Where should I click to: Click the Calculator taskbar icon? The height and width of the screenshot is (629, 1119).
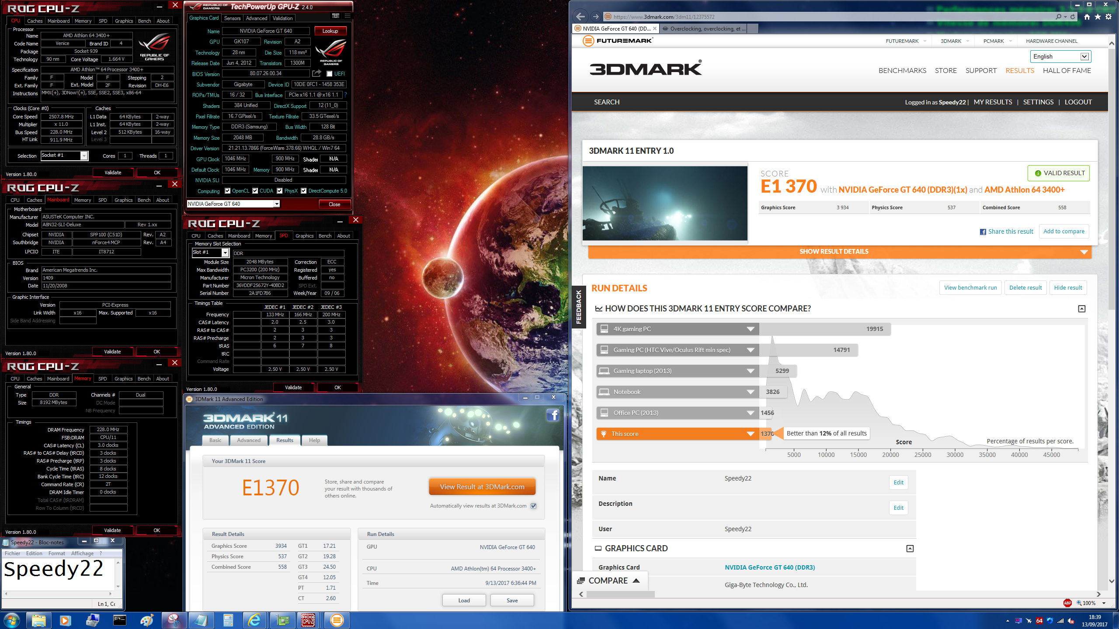click(228, 620)
